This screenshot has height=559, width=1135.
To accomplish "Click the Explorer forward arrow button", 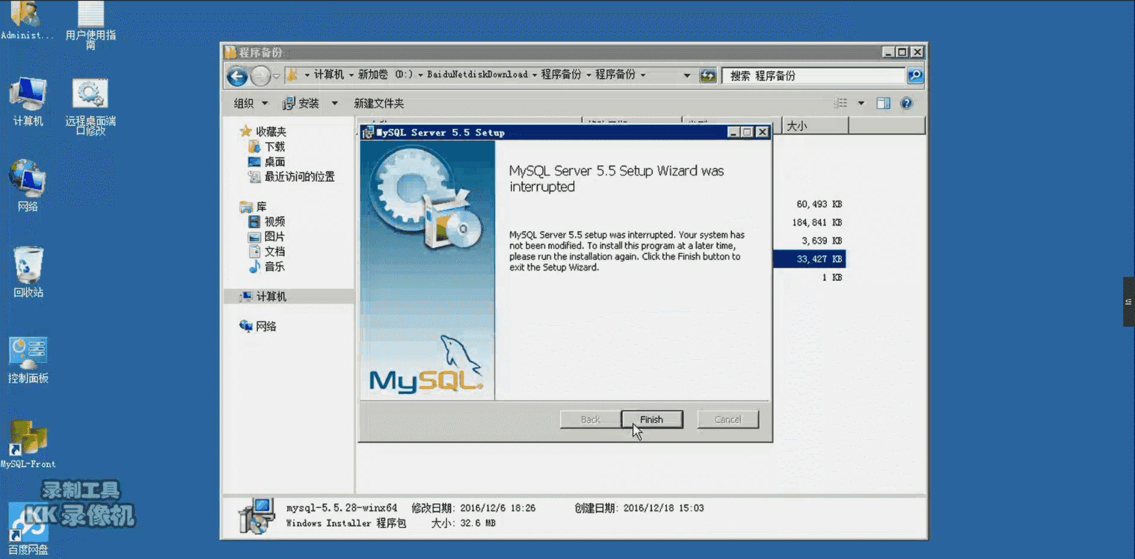I will point(260,76).
